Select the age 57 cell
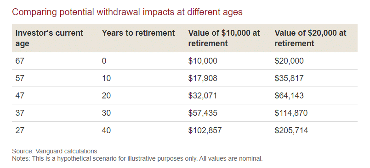 20,78
